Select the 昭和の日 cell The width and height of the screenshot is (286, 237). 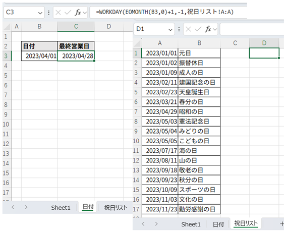pos(199,111)
